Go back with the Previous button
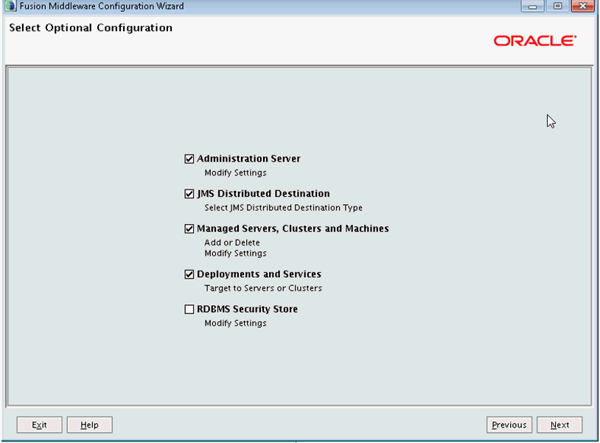Screen dimensions: 600x443 (x=509, y=425)
